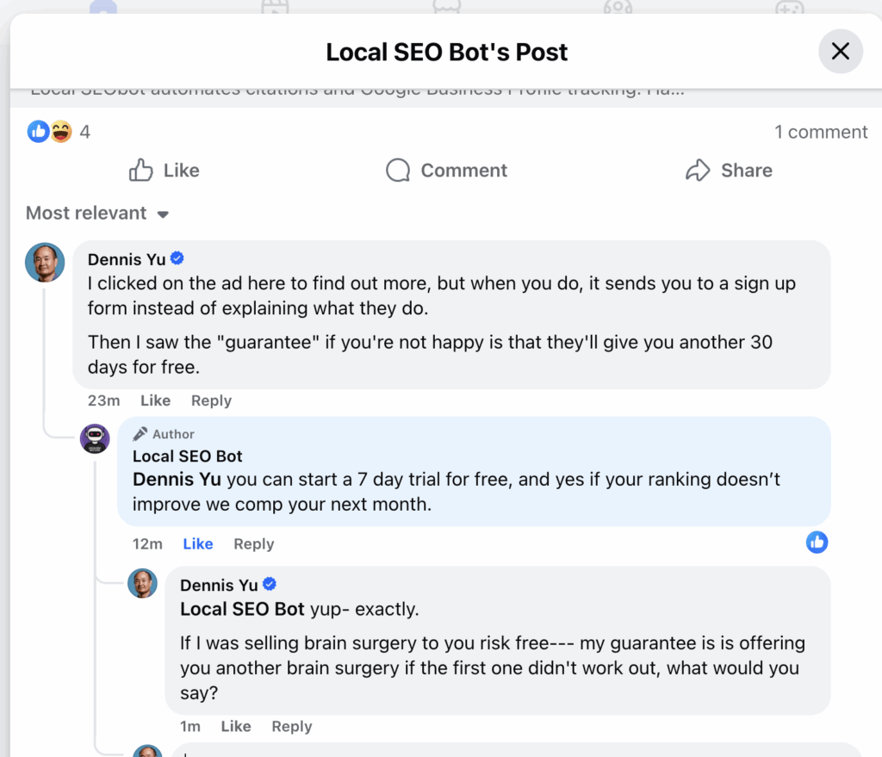Reply to Local SEO Bot's author comment
Screen dimensions: 882x757
coord(253,544)
